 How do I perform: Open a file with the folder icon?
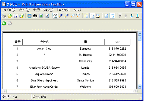pyautogui.click(x=10, y=16)
